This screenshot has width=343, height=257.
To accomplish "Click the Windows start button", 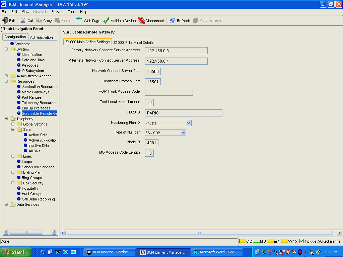I will coord(16,252).
